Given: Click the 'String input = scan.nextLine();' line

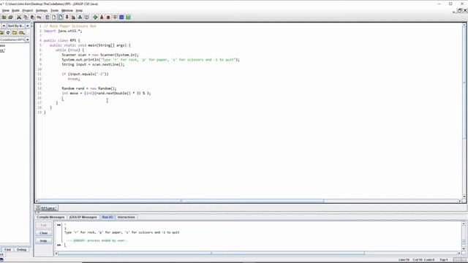Looking at the screenshot, I should tap(93, 64).
